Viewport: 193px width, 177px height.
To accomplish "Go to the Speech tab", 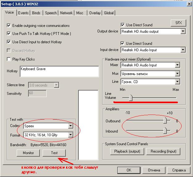I will click(x=51, y=13).
